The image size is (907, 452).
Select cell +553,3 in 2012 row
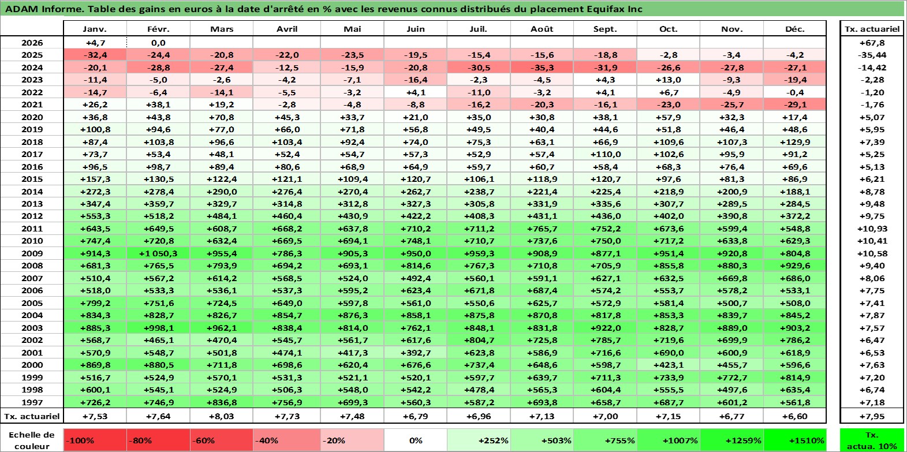click(95, 216)
